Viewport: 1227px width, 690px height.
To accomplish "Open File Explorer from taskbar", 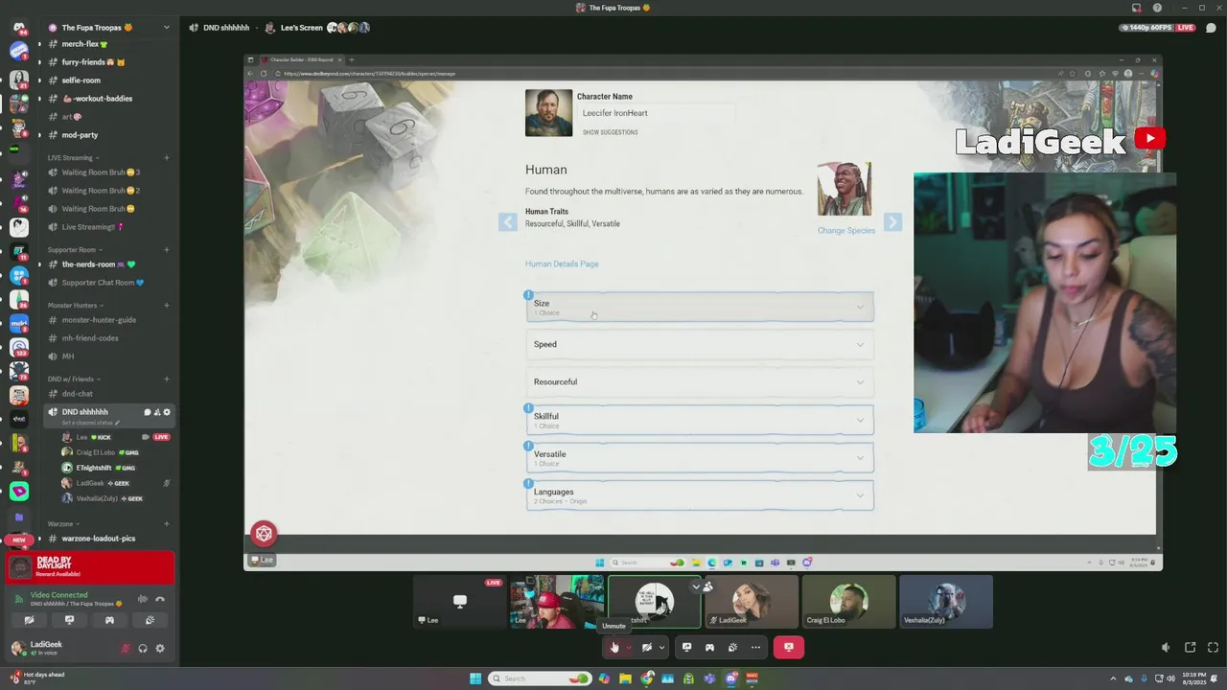I will point(625,678).
